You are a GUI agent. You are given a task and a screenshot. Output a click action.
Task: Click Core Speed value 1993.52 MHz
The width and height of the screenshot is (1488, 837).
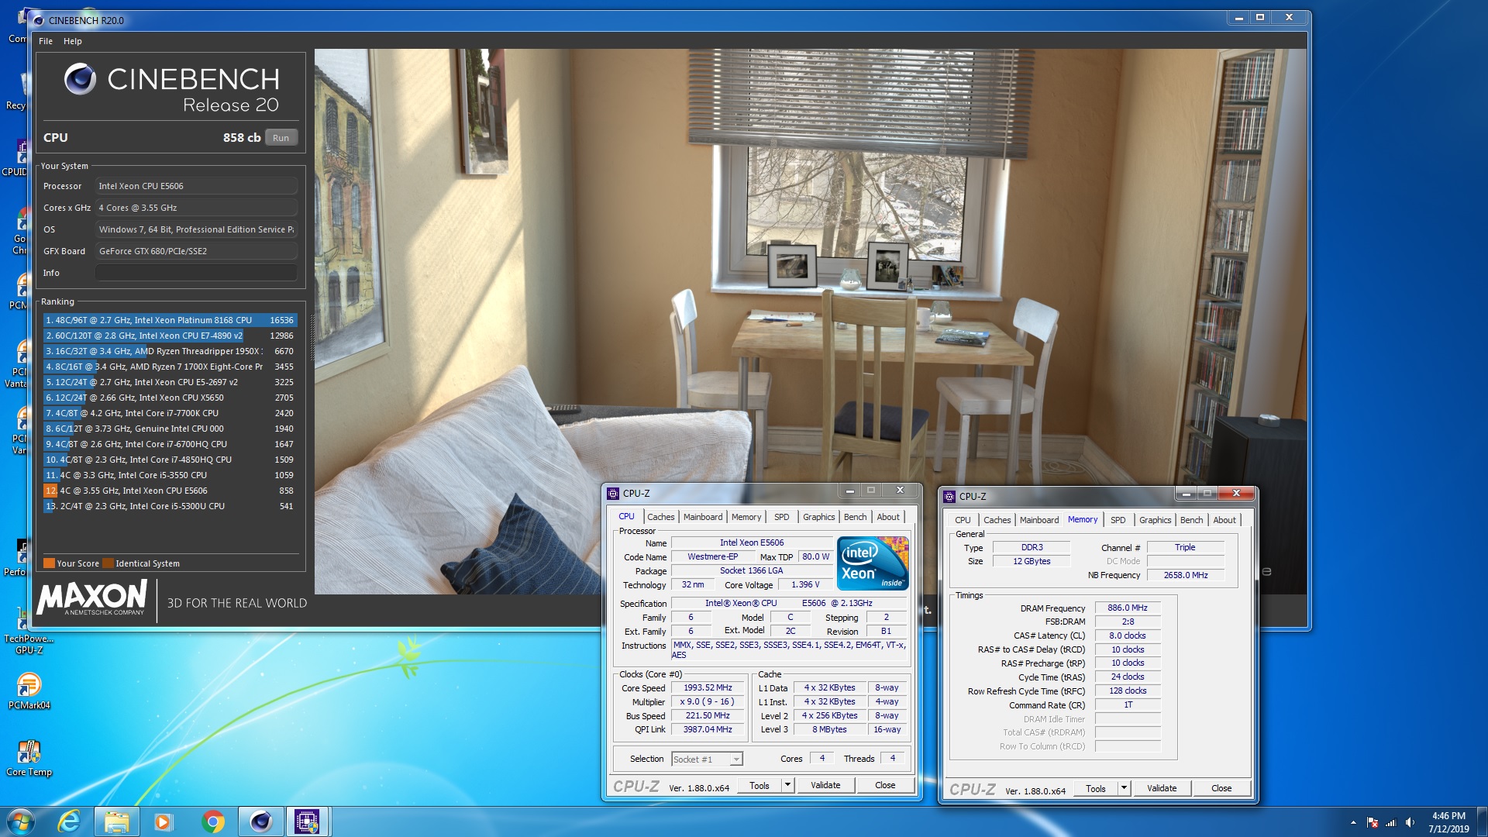pyautogui.click(x=708, y=688)
